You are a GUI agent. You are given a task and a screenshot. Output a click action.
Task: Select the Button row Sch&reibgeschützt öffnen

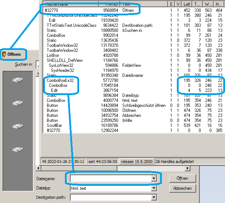pos(133,105)
